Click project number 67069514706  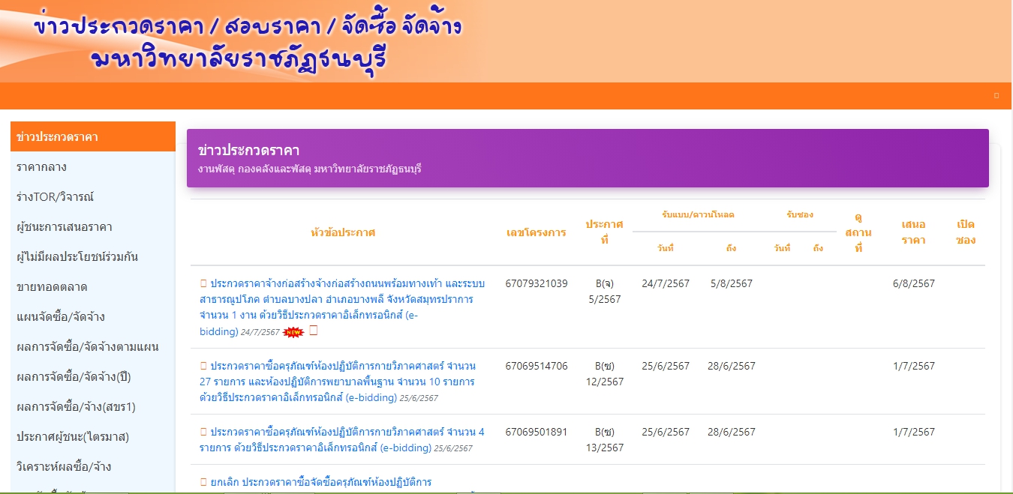537,366
